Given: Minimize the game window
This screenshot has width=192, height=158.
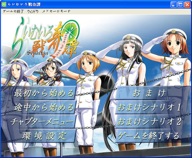Looking at the screenshot, I should click(x=173, y=5).
